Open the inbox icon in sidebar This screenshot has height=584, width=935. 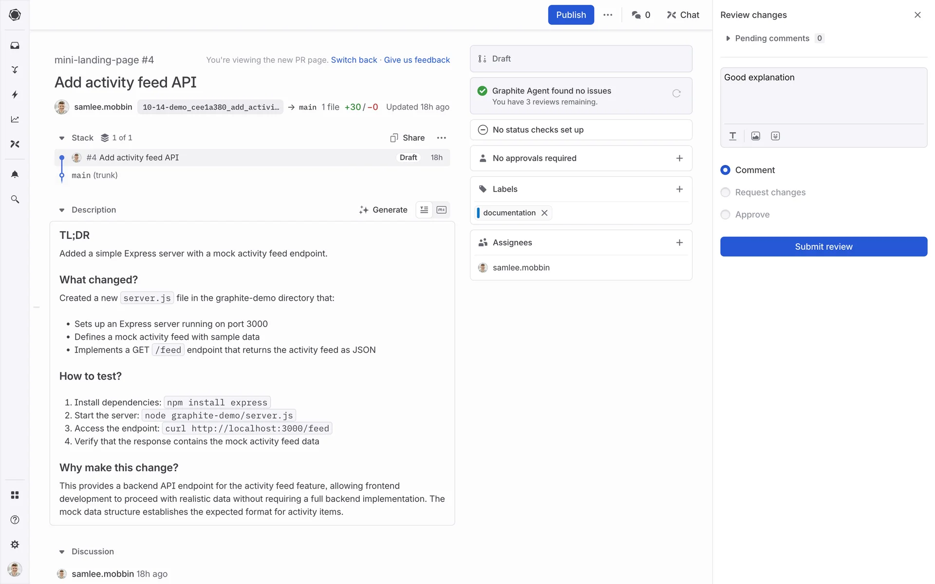15,45
